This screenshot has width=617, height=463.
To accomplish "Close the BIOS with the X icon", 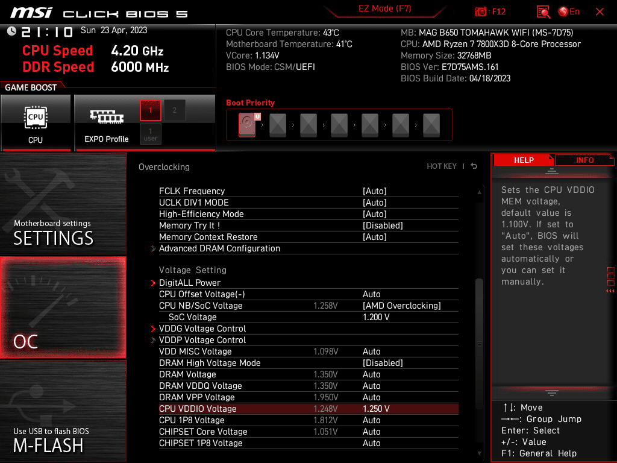I will 600,12.
